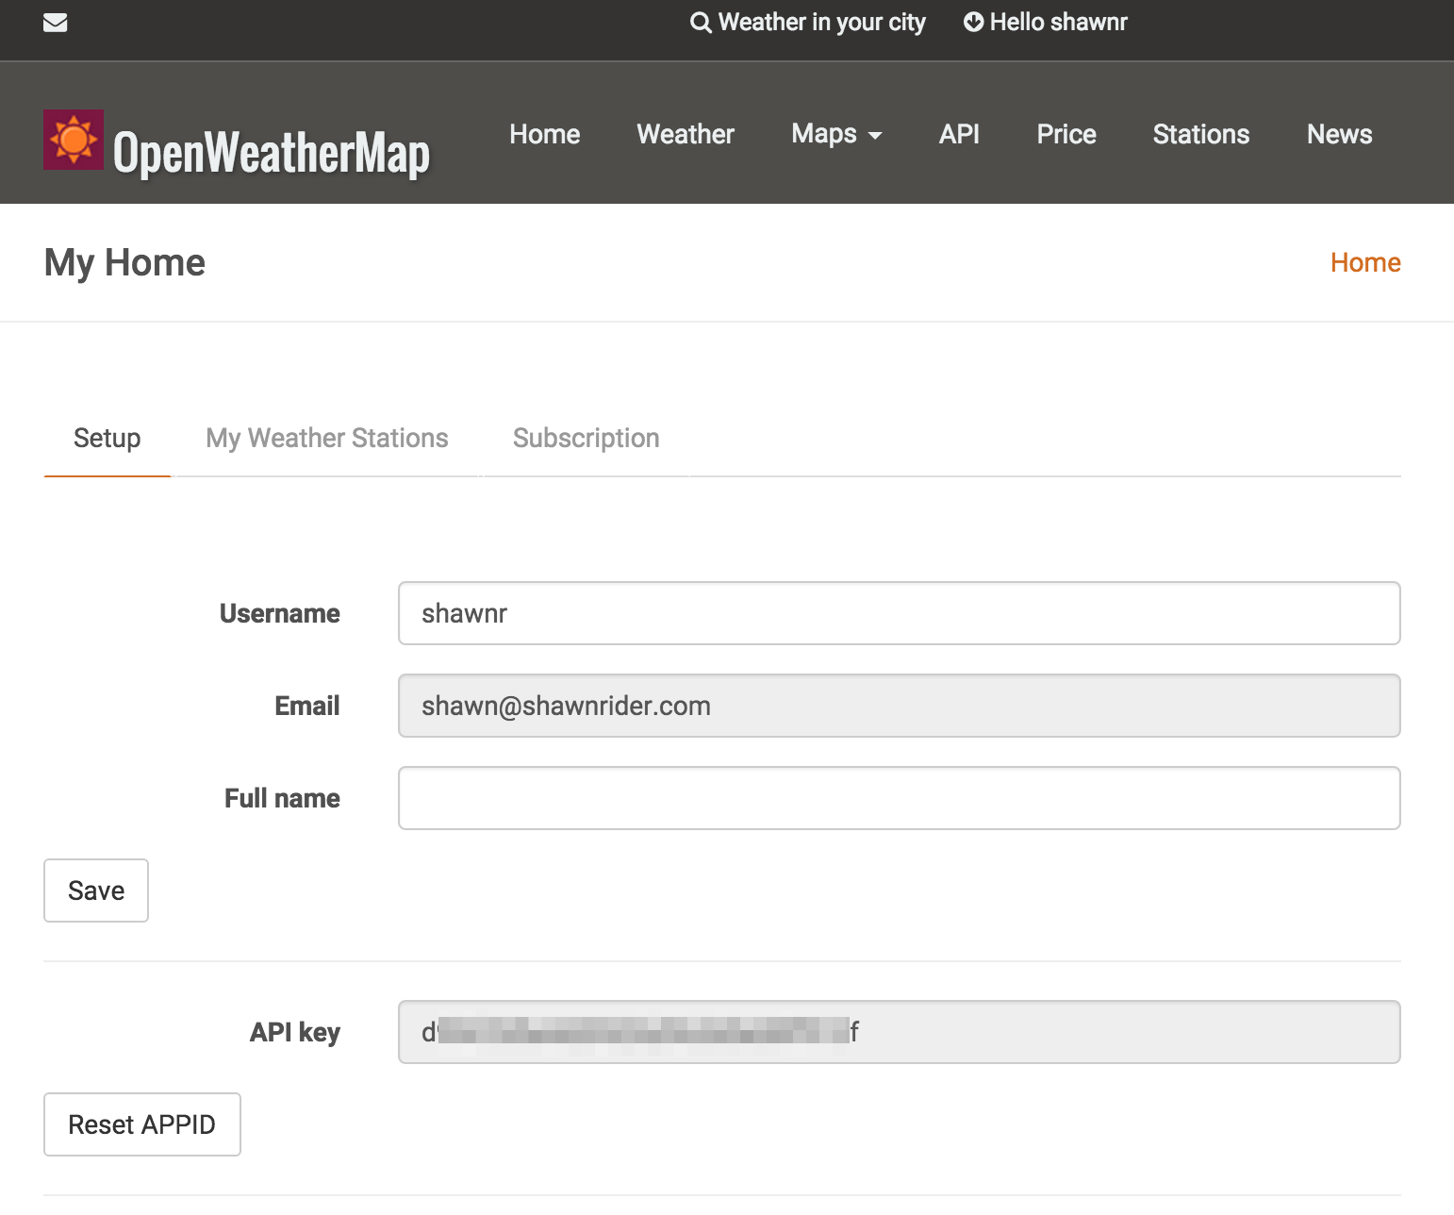Go to the Stations page
This screenshot has height=1215, width=1454.
click(x=1200, y=134)
